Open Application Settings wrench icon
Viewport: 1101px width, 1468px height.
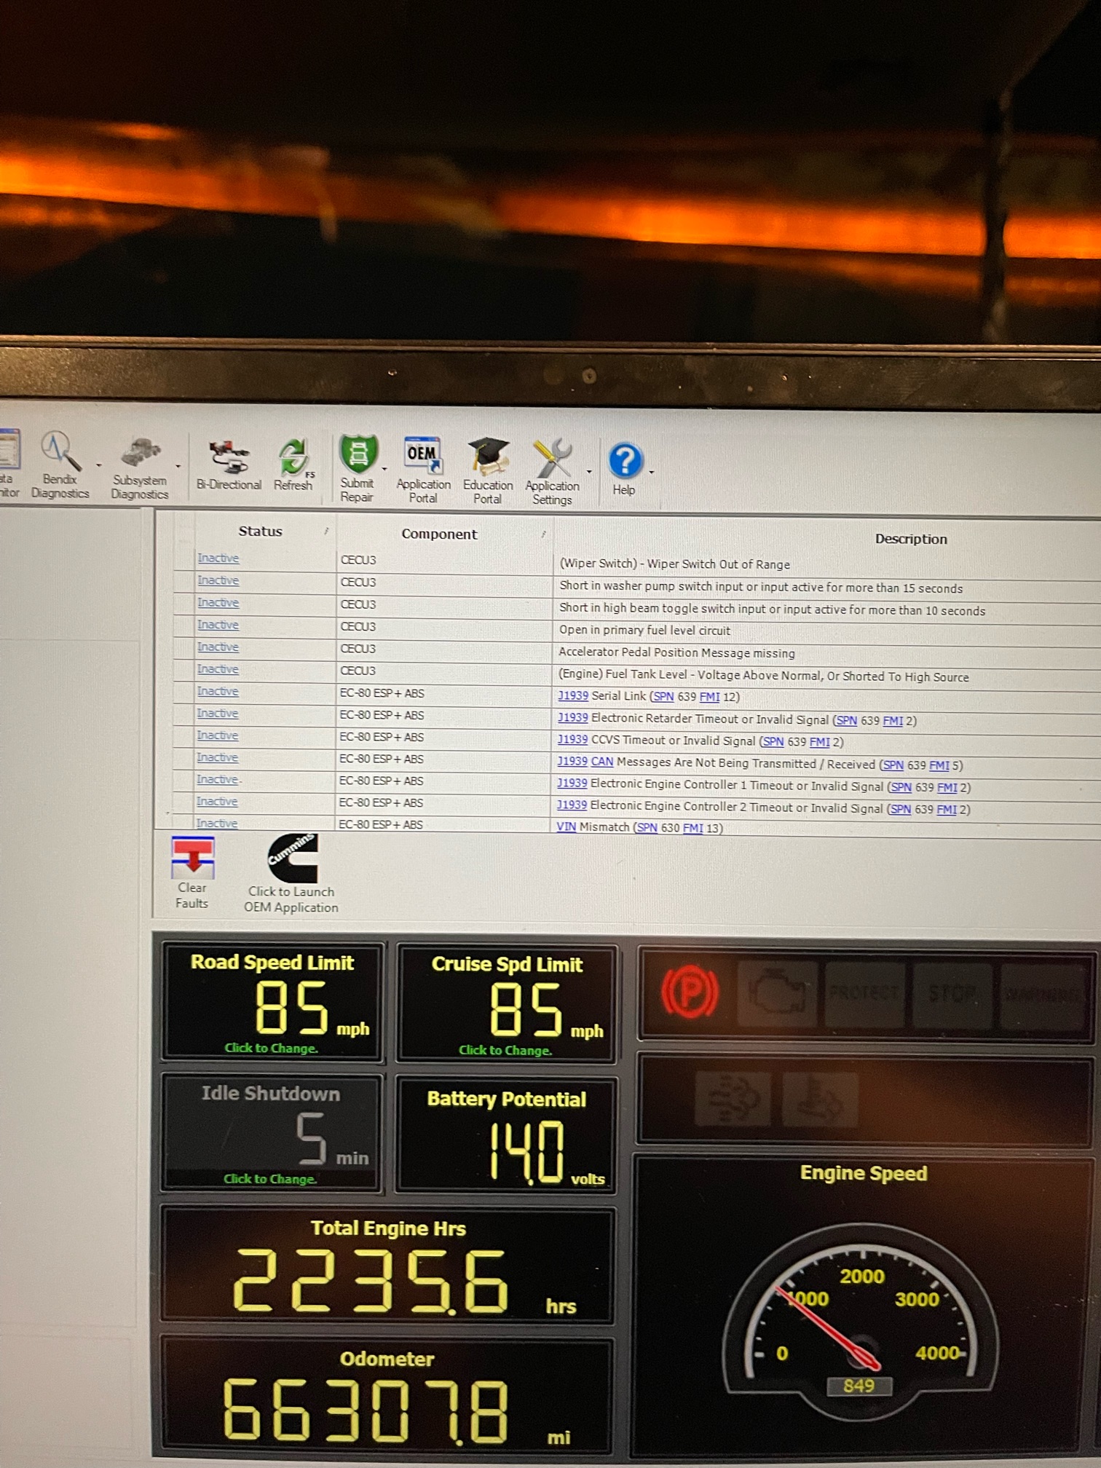[552, 471]
